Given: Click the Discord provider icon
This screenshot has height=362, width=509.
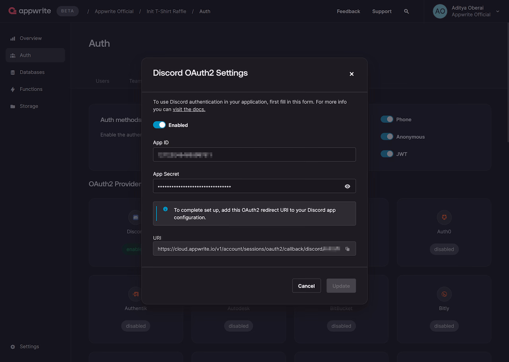Looking at the screenshot, I should (x=135, y=217).
